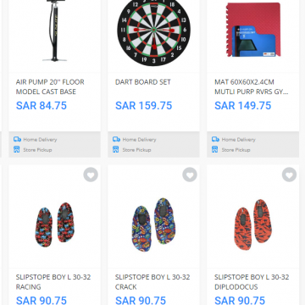Open the Air Pump product image
The image size is (305, 305).
pyautogui.click(x=55, y=30)
